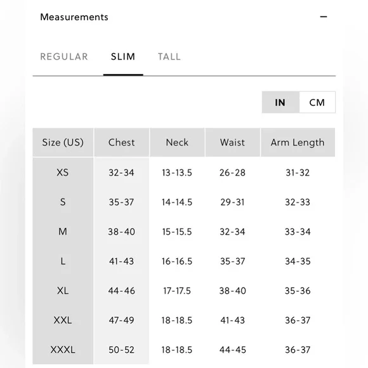Click chest value 38-40
This screenshot has height=368, width=368.
(x=121, y=232)
